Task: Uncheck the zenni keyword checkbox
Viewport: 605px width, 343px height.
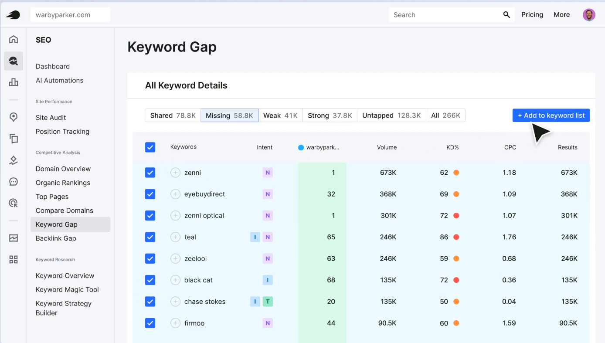Action: coord(150,173)
